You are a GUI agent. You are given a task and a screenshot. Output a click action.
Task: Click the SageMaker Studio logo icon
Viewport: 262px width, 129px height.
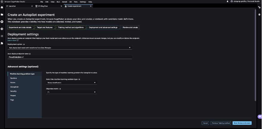[2, 2]
